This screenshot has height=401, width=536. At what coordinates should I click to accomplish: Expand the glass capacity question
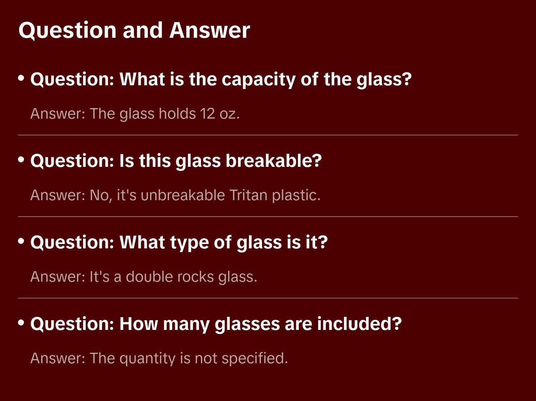(x=221, y=79)
